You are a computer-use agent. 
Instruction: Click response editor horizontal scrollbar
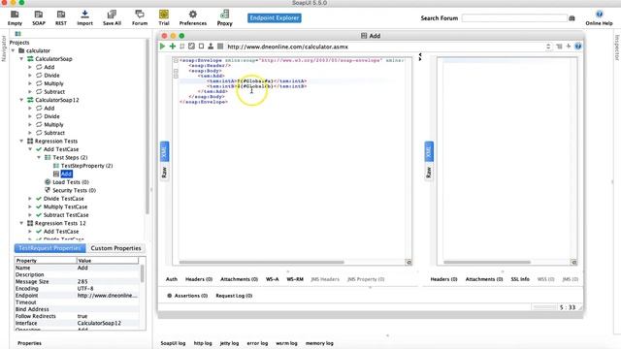click(x=487, y=262)
